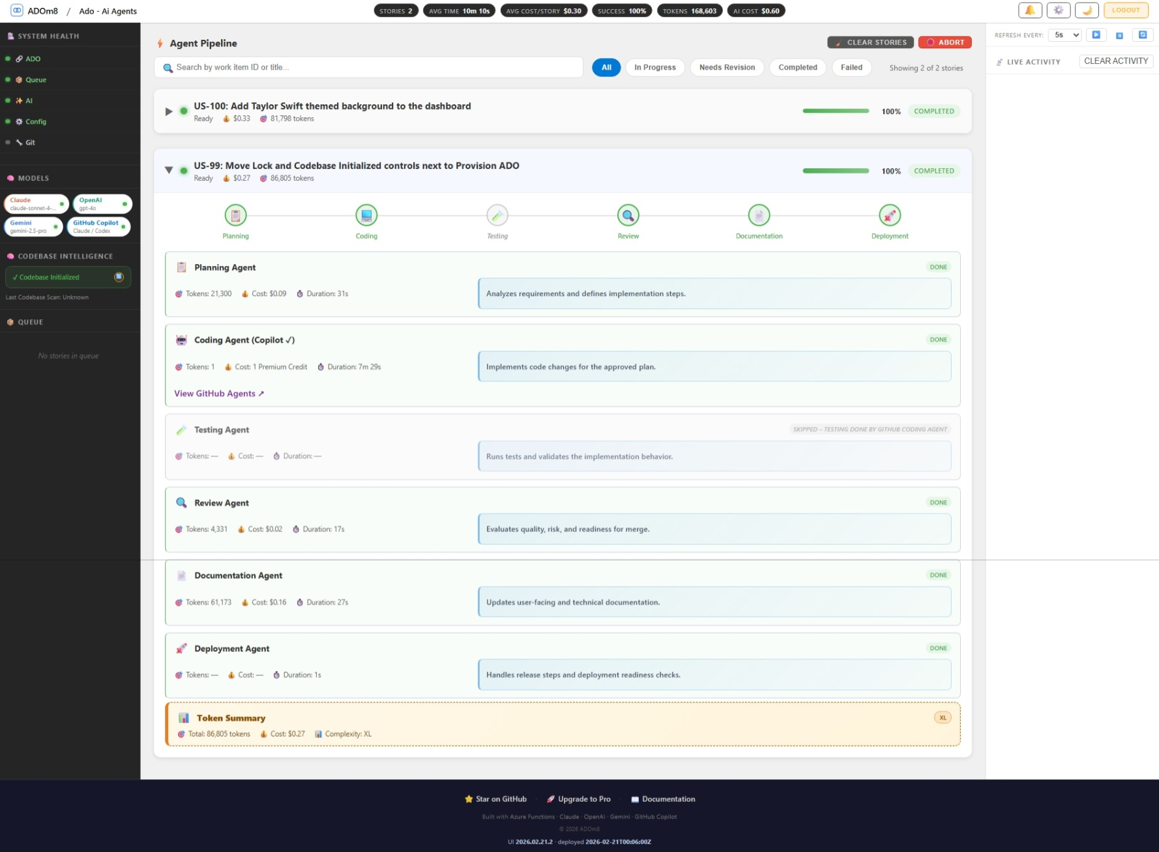Open the refresh interval 5s dropdown
1159x852 pixels.
coord(1064,35)
